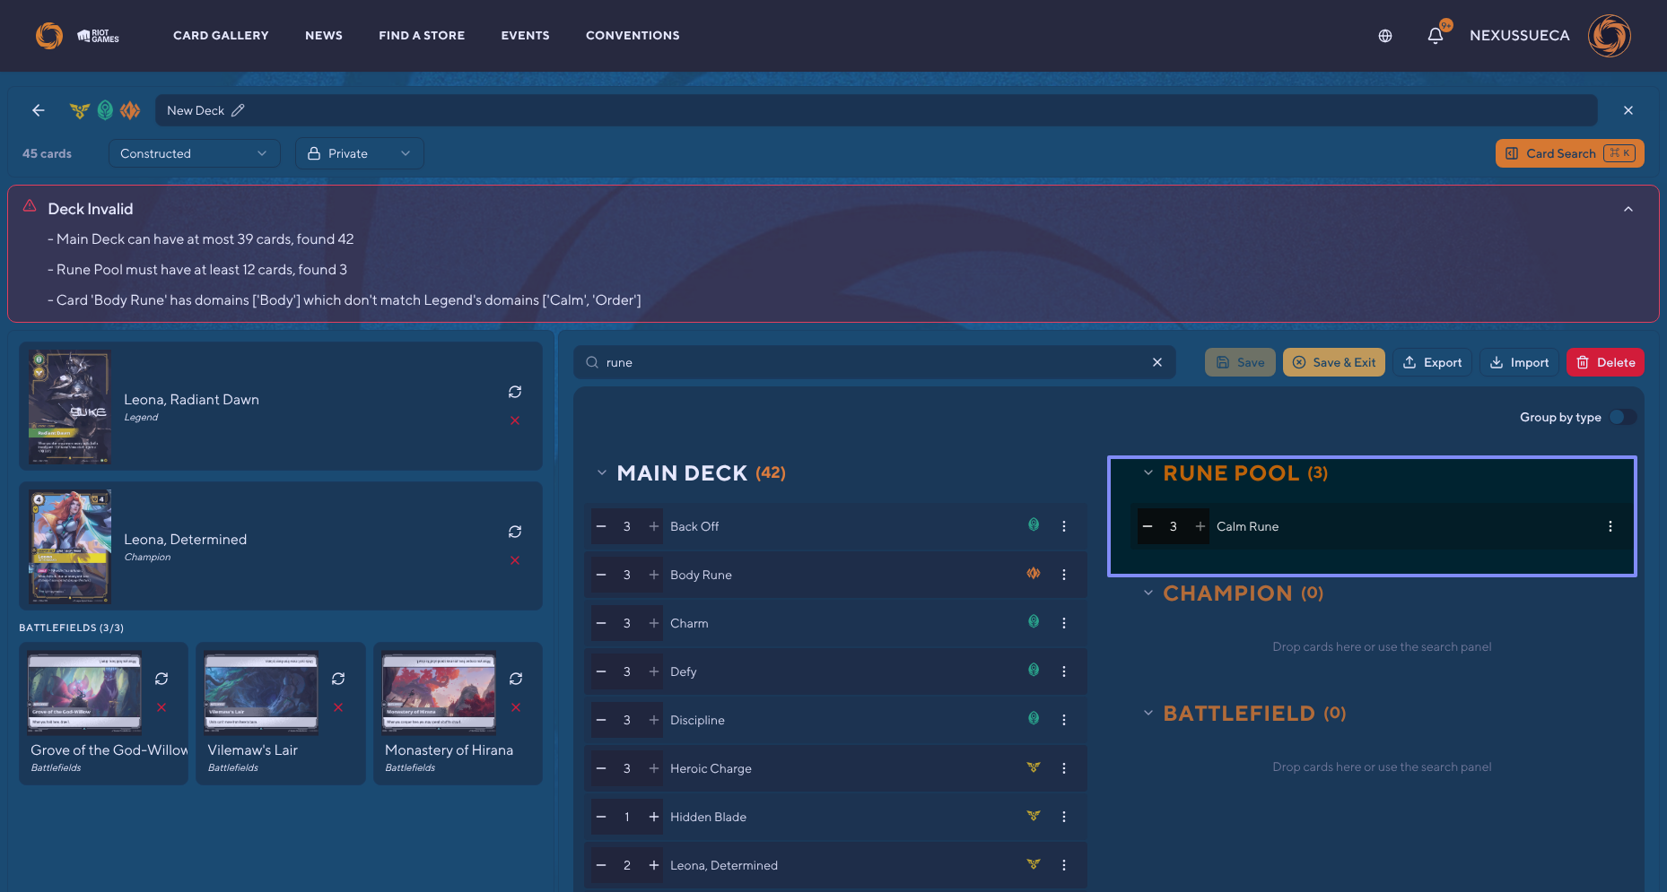Swap the Monastery of Hirana battlefield
Image resolution: width=1667 pixels, height=892 pixels.
pyautogui.click(x=516, y=679)
